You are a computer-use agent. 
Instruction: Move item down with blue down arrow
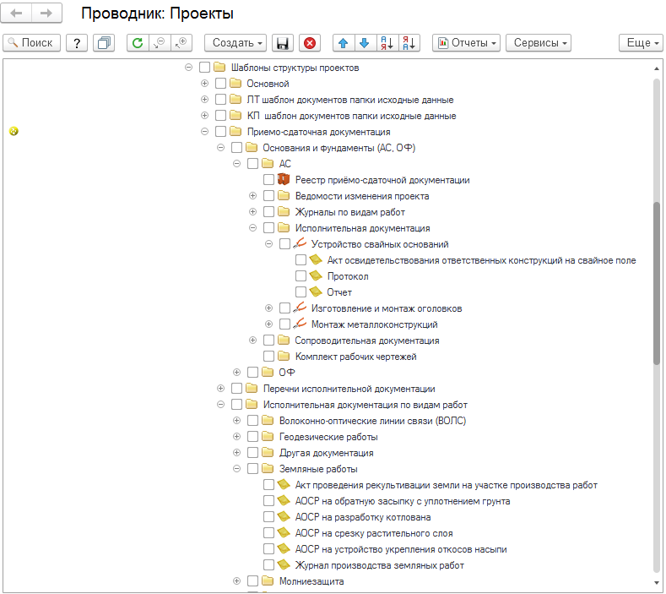(365, 43)
